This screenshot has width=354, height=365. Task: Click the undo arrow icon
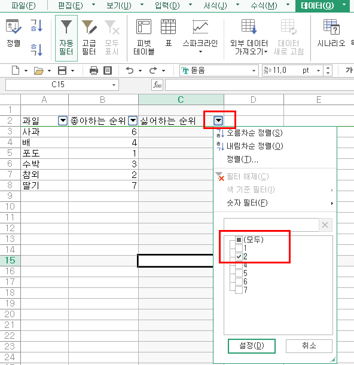[x=130, y=70]
